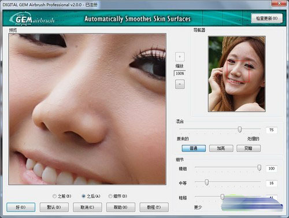Click the 原来的 original label

click(x=183, y=139)
